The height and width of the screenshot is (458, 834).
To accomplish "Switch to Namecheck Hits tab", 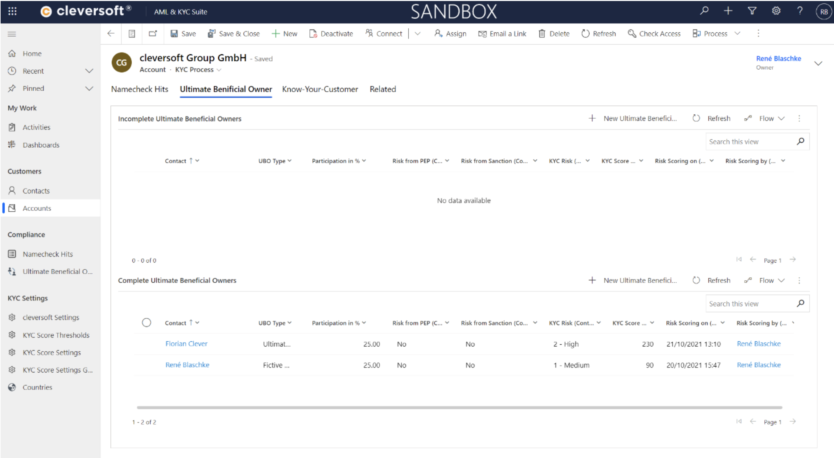I will (x=139, y=89).
